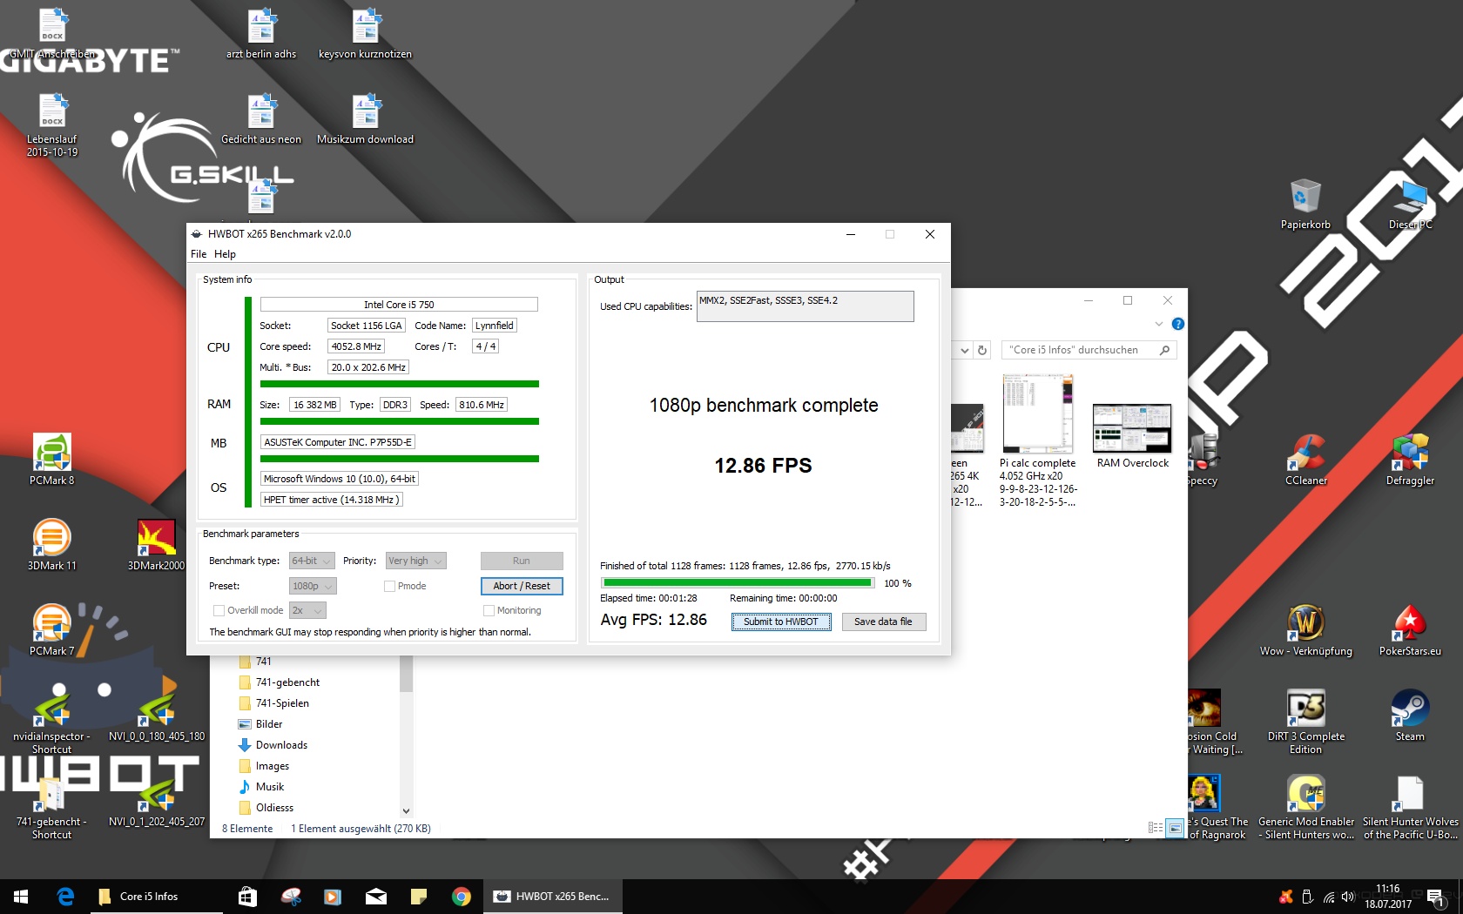
Task: Open the PCMark 7 desktop shortcut
Action: click(x=51, y=629)
